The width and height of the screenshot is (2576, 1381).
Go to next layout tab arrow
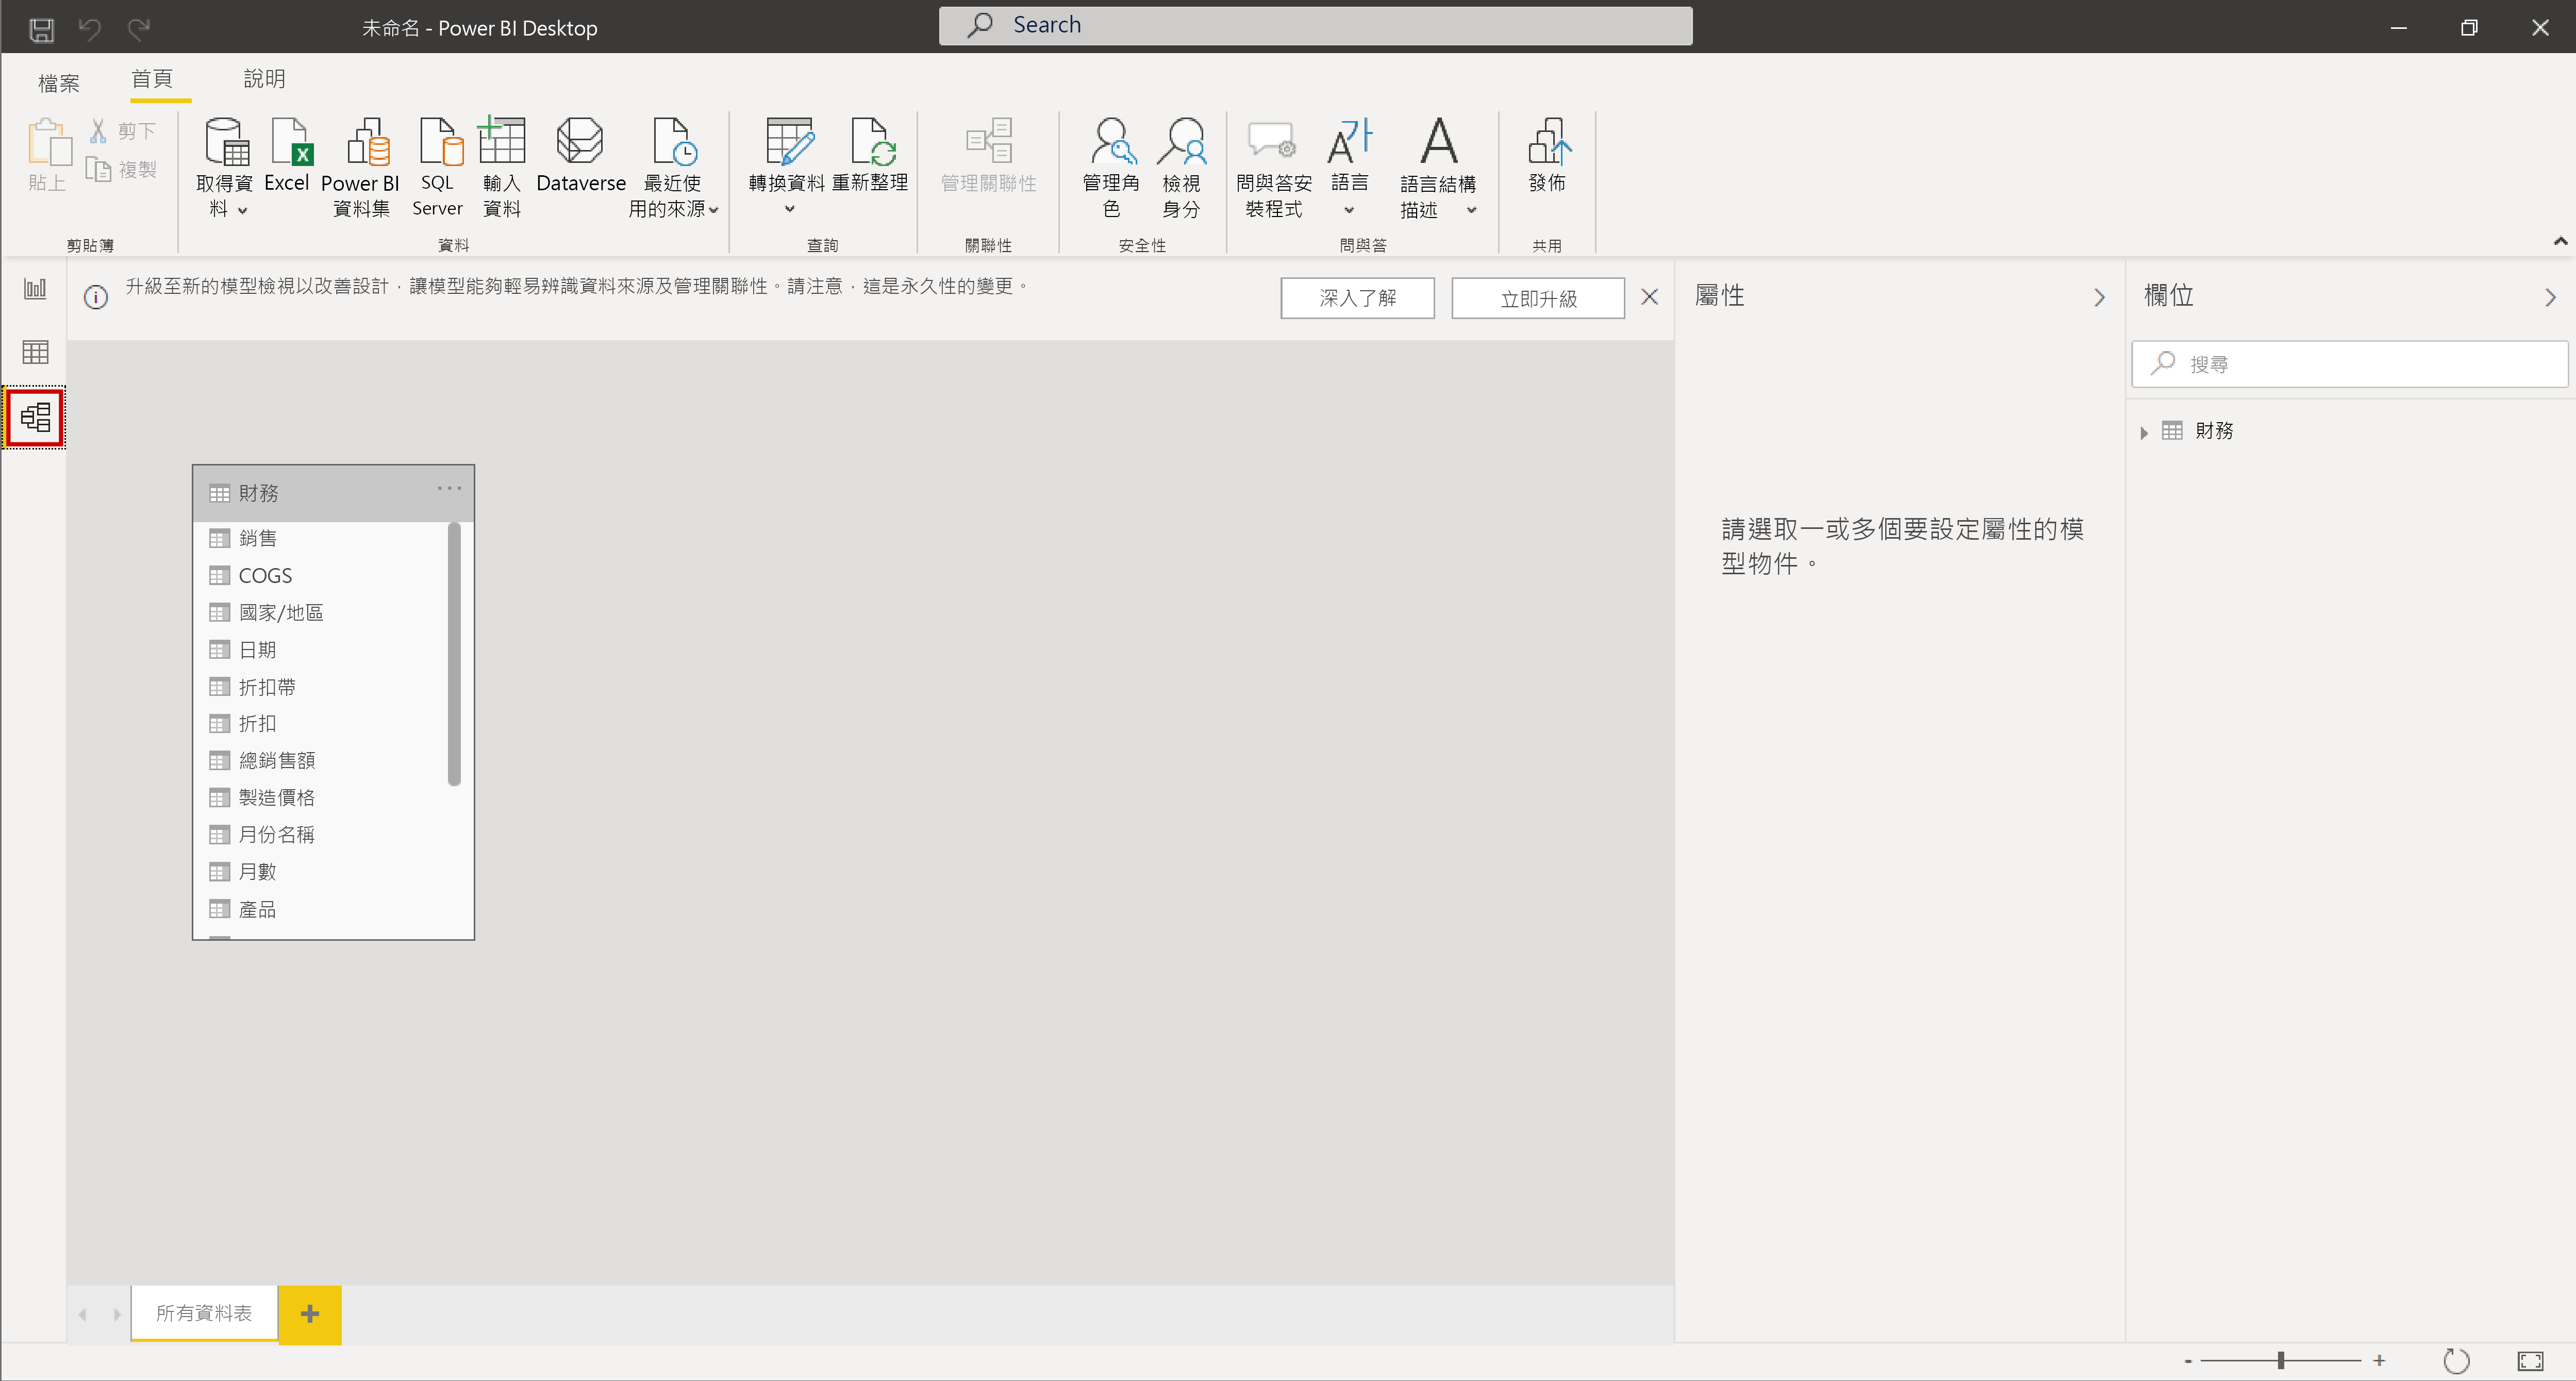pos(117,1314)
